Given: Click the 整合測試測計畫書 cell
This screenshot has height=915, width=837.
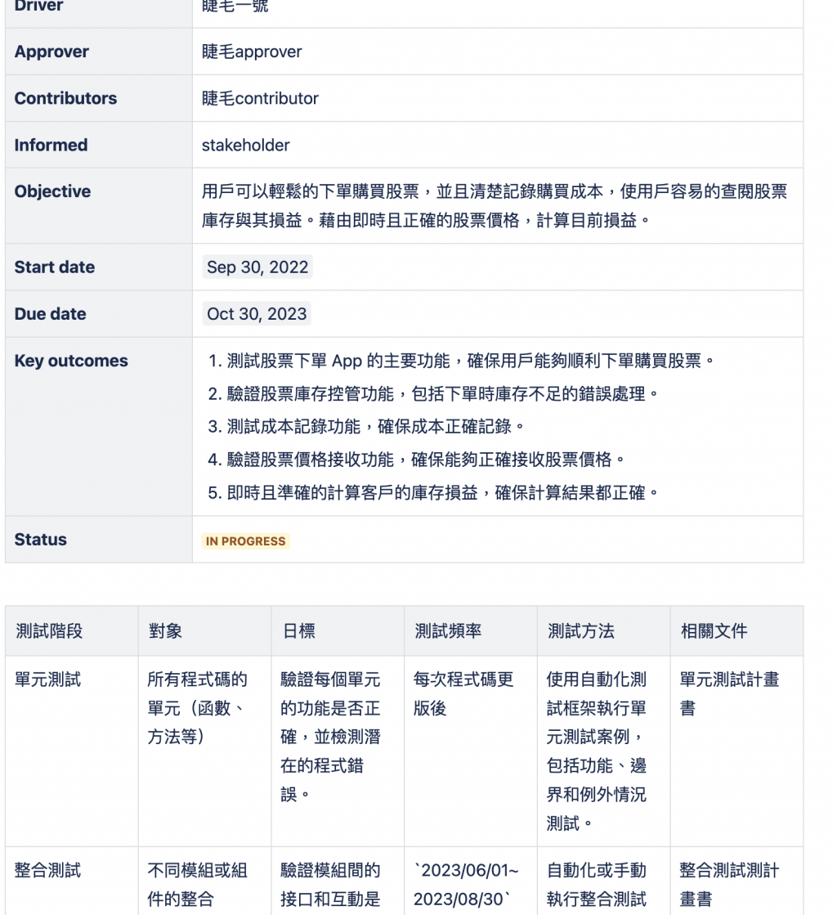Looking at the screenshot, I should 736,881.
